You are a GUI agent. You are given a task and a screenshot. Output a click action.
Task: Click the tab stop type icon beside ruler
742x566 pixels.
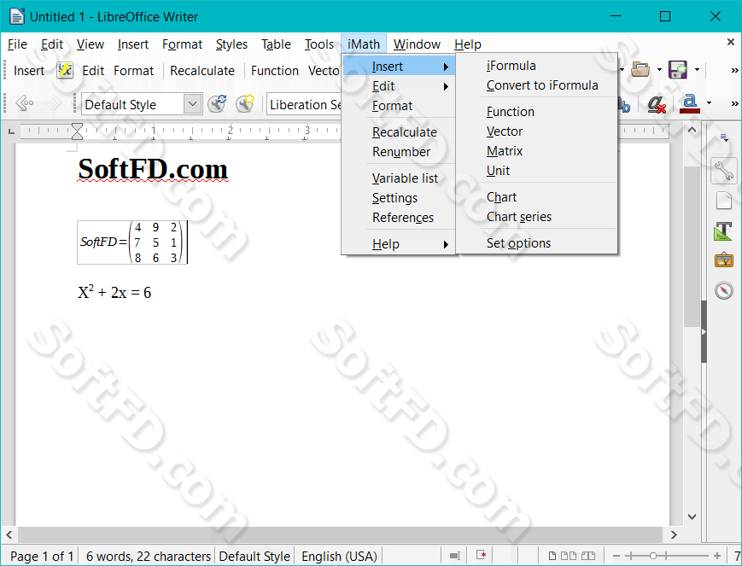(11, 131)
